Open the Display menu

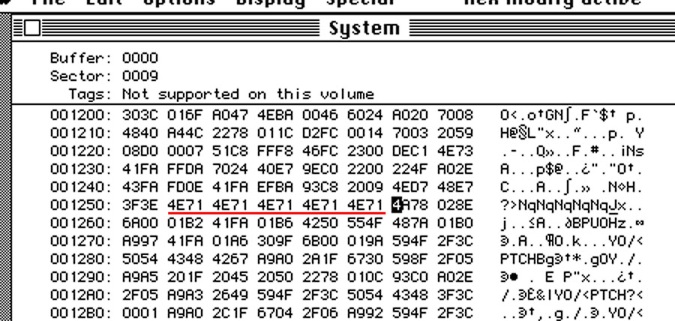(x=271, y=3)
